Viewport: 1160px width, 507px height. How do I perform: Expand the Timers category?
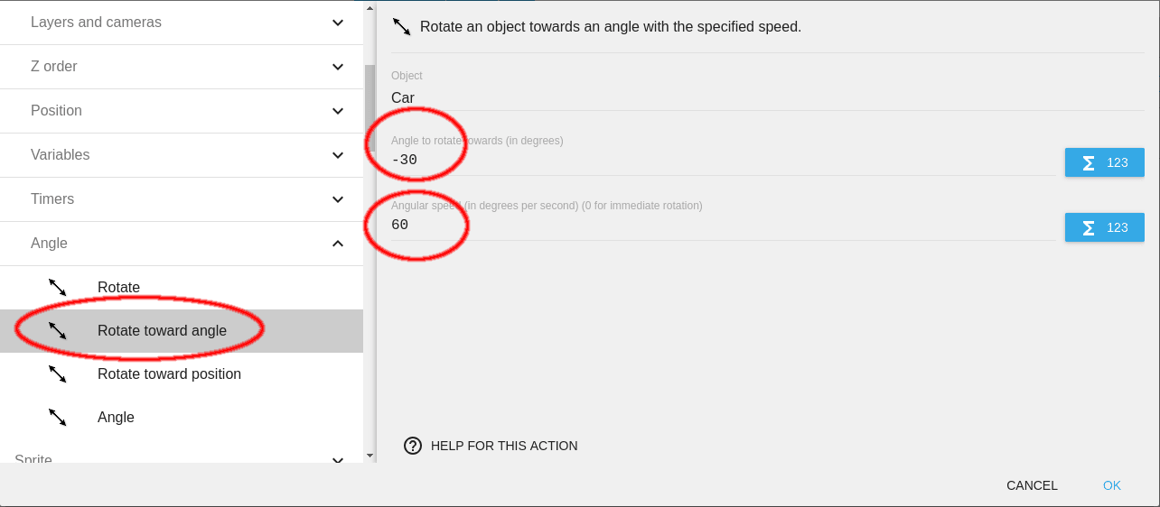point(337,199)
